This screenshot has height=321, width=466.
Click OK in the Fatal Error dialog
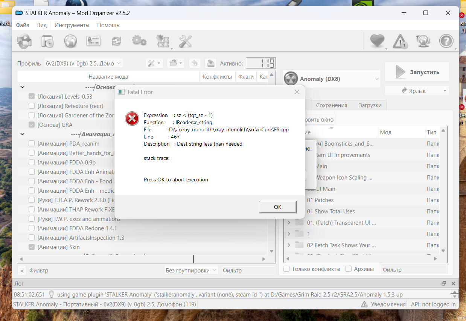click(277, 207)
